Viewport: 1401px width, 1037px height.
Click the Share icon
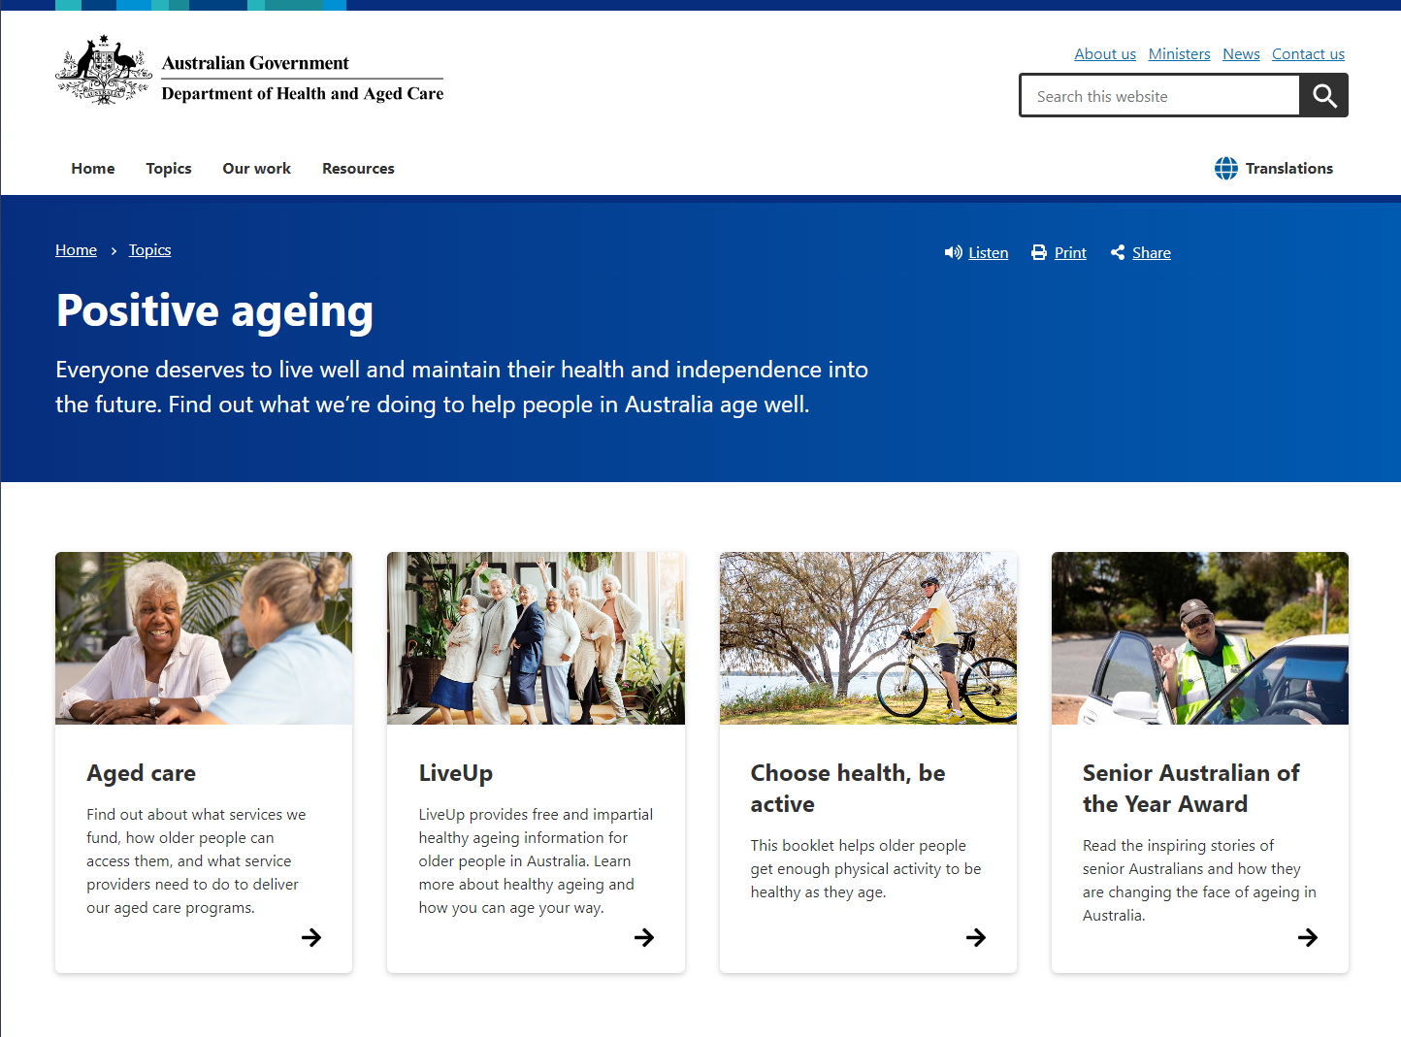[x=1118, y=253]
